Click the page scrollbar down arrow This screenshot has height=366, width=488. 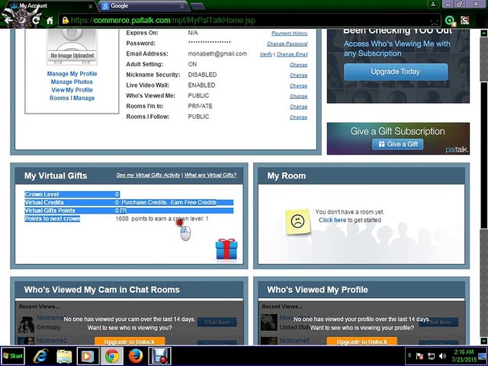click(484, 341)
